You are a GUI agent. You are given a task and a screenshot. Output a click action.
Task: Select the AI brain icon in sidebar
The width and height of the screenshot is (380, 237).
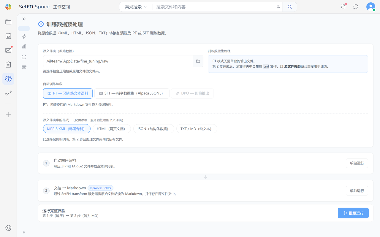[x=8, y=79]
